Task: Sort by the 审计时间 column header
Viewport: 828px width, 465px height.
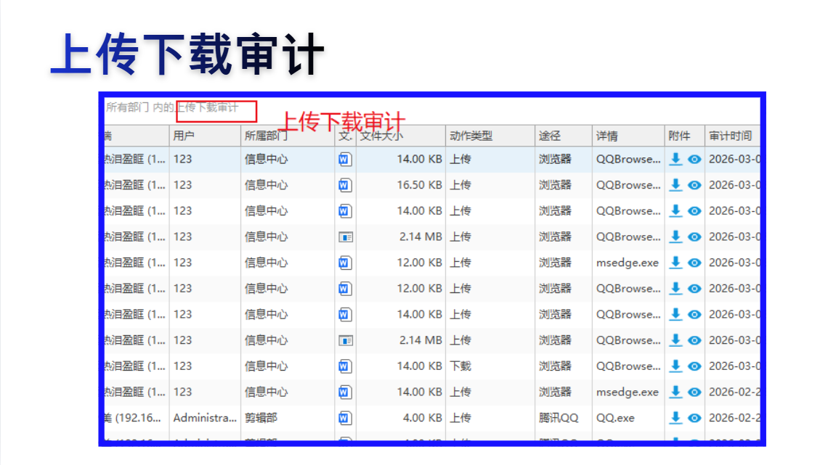Action: point(732,136)
